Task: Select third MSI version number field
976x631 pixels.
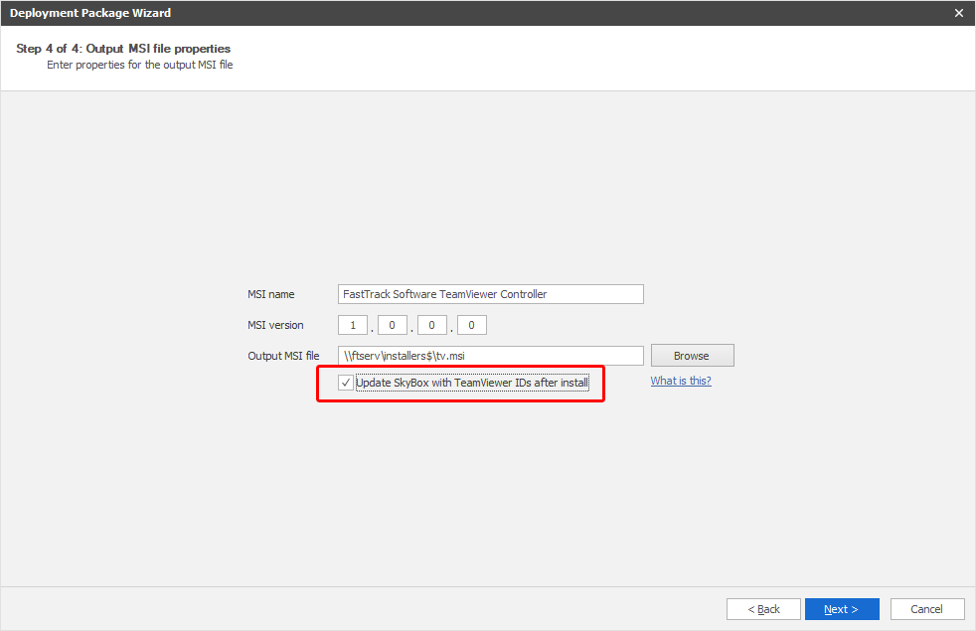Action: (x=432, y=325)
